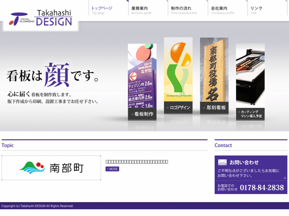Open the 業務案内 Business guide menu

click(x=142, y=10)
